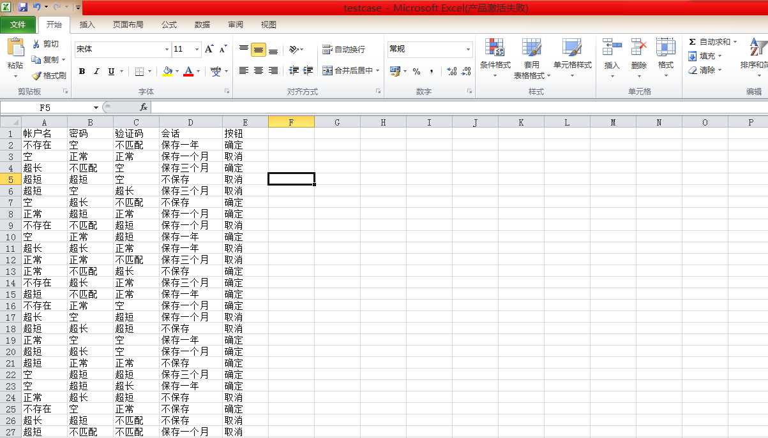Switch to Review (审阅) tab
Image resolution: width=768 pixels, height=438 pixels.
tap(236, 25)
